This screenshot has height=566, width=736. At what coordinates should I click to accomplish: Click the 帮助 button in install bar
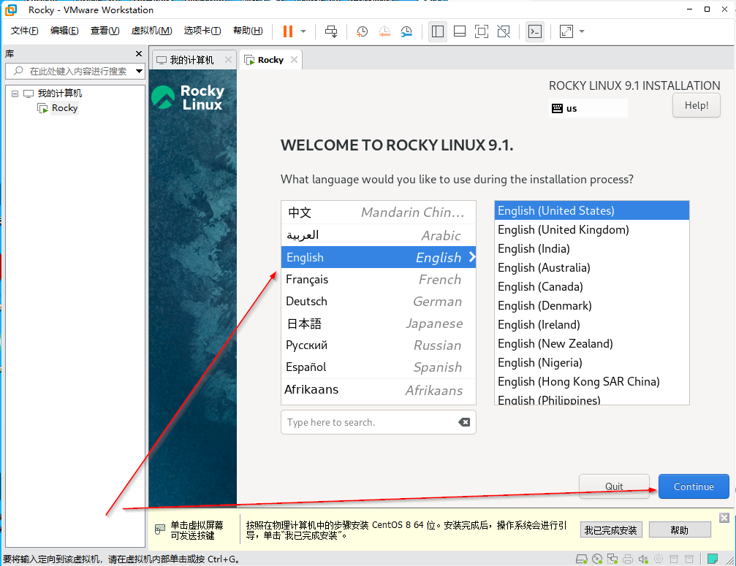click(x=680, y=530)
